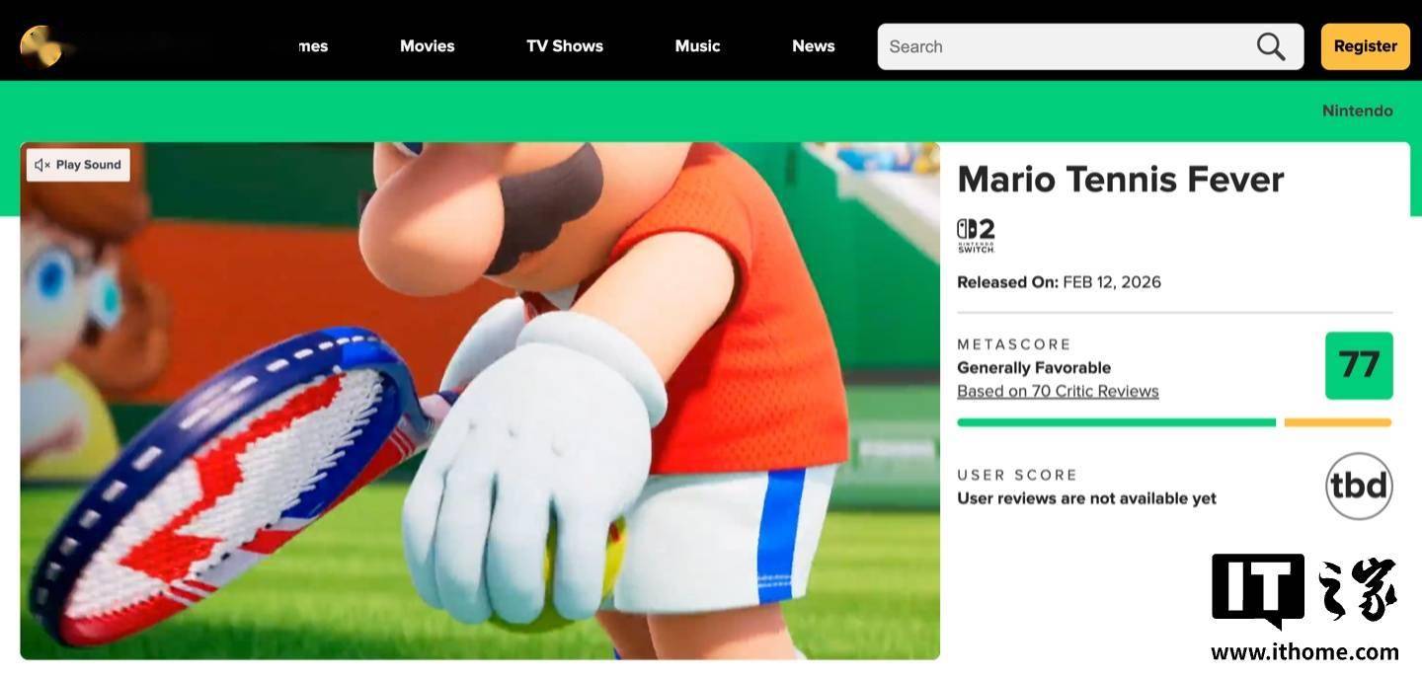The image size is (1422, 679).
Task: Open the Music navigation item
Action: coord(697,46)
